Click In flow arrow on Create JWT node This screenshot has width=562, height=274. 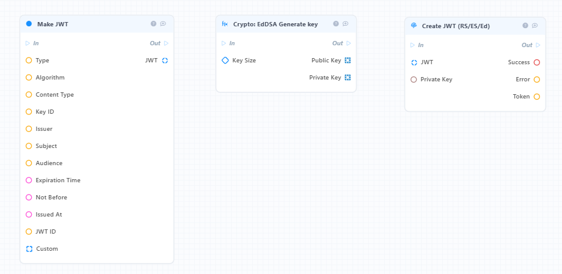click(412, 45)
